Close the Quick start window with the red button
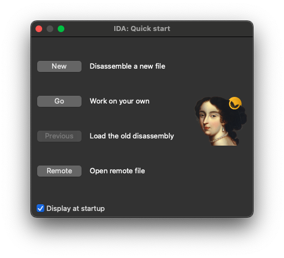Viewport: 284px width, 258px height. point(39,29)
